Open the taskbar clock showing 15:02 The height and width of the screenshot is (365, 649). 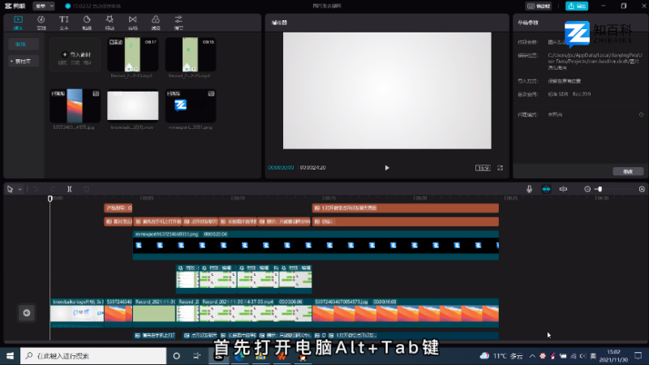[x=614, y=356]
